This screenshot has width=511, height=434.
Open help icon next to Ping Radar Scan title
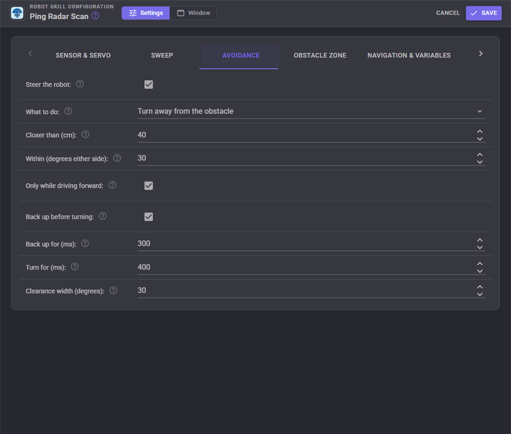coord(95,15)
